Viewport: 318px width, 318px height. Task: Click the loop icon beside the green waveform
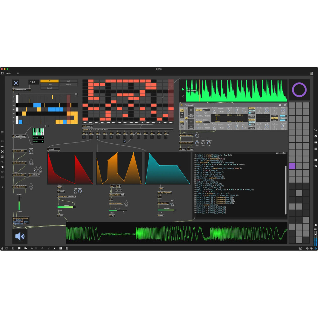[x=183, y=96]
